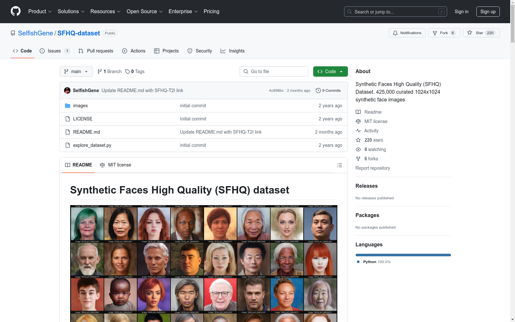
Task: Open the GitHub home page via logo
Action: pos(15,11)
